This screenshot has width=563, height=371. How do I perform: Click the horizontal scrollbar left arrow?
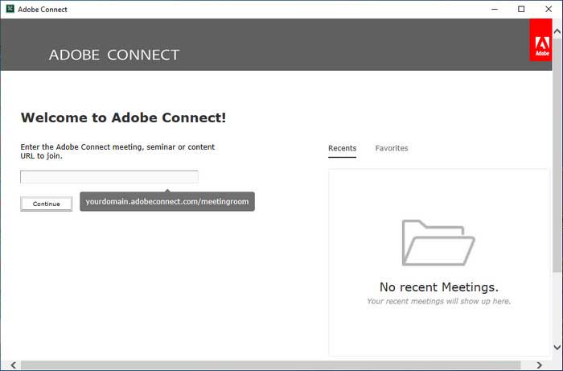pyautogui.click(x=14, y=365)
